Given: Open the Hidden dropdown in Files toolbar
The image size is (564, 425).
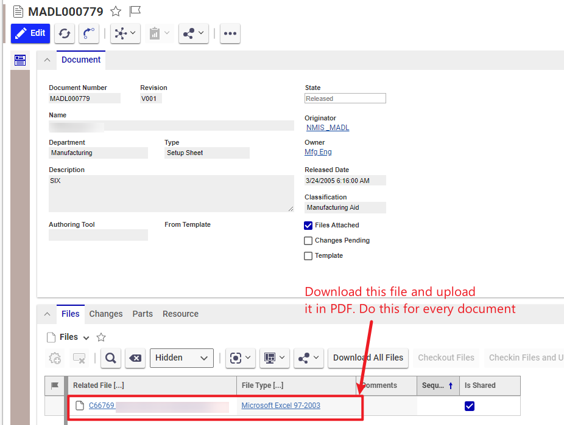Looking at the screenshot, I should coord(182,358).
